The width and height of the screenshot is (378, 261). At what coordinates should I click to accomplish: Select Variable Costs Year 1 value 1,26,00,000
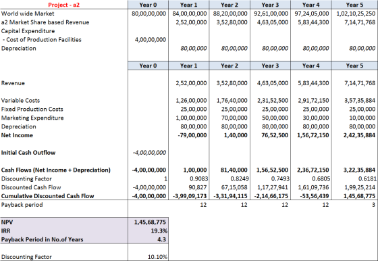pyautogui.click(x=191, y=101)
